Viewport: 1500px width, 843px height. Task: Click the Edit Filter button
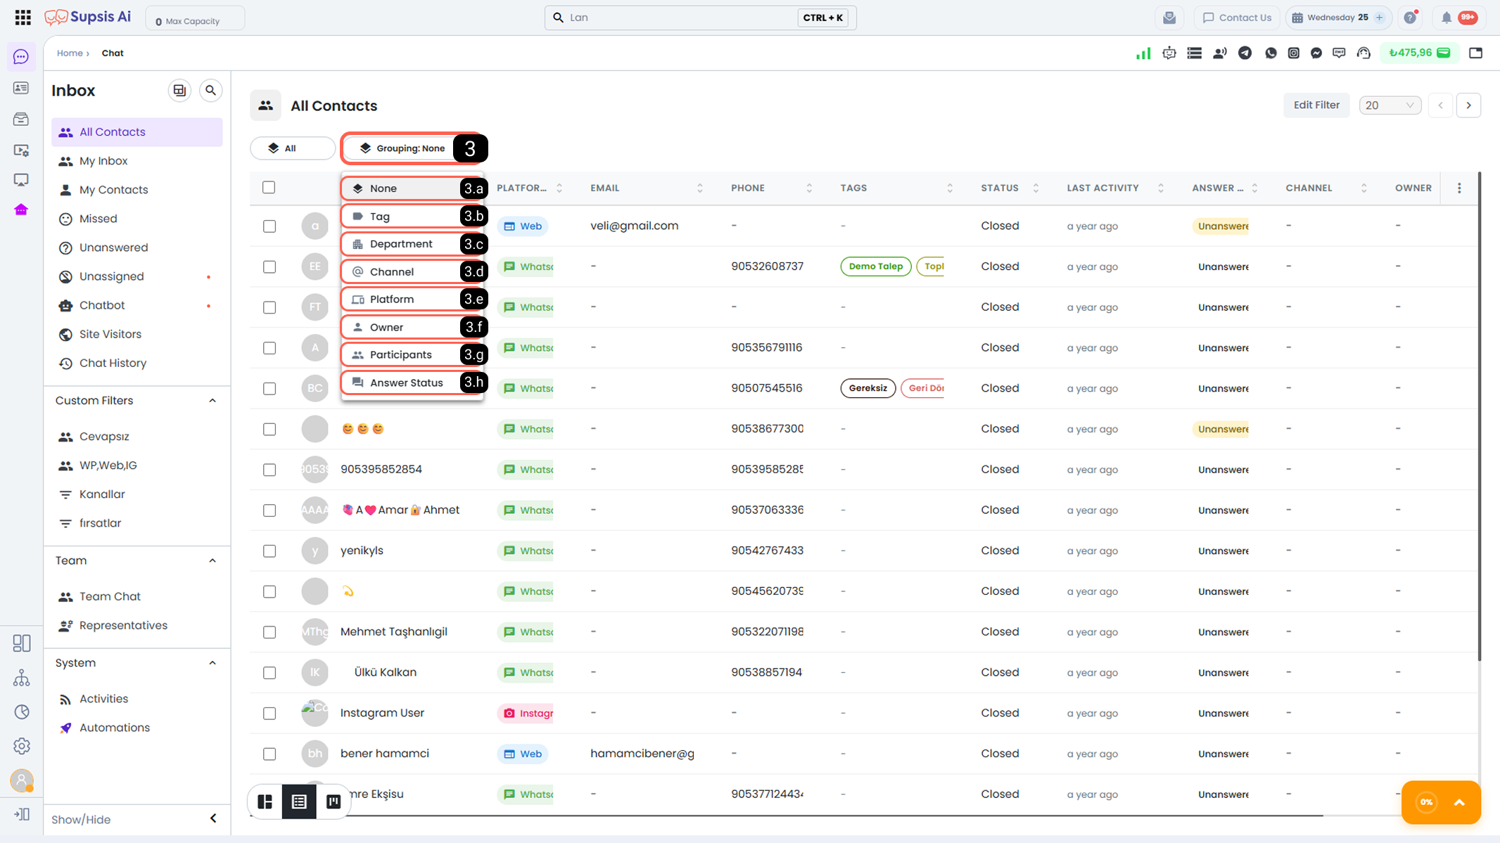[x=1316, y=105]
